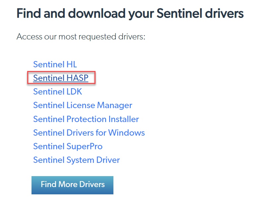
Task: Select the System Driver entry
Action: 76,160
